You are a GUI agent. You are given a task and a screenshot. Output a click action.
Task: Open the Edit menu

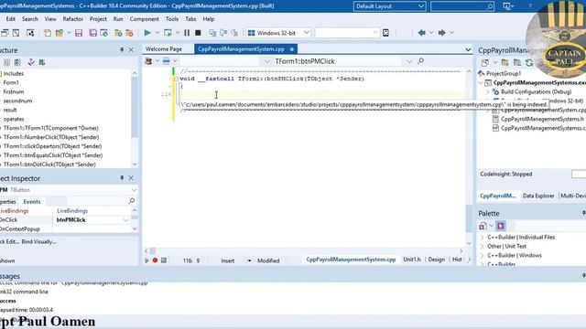pyautogui.click(x=11, y=18)
